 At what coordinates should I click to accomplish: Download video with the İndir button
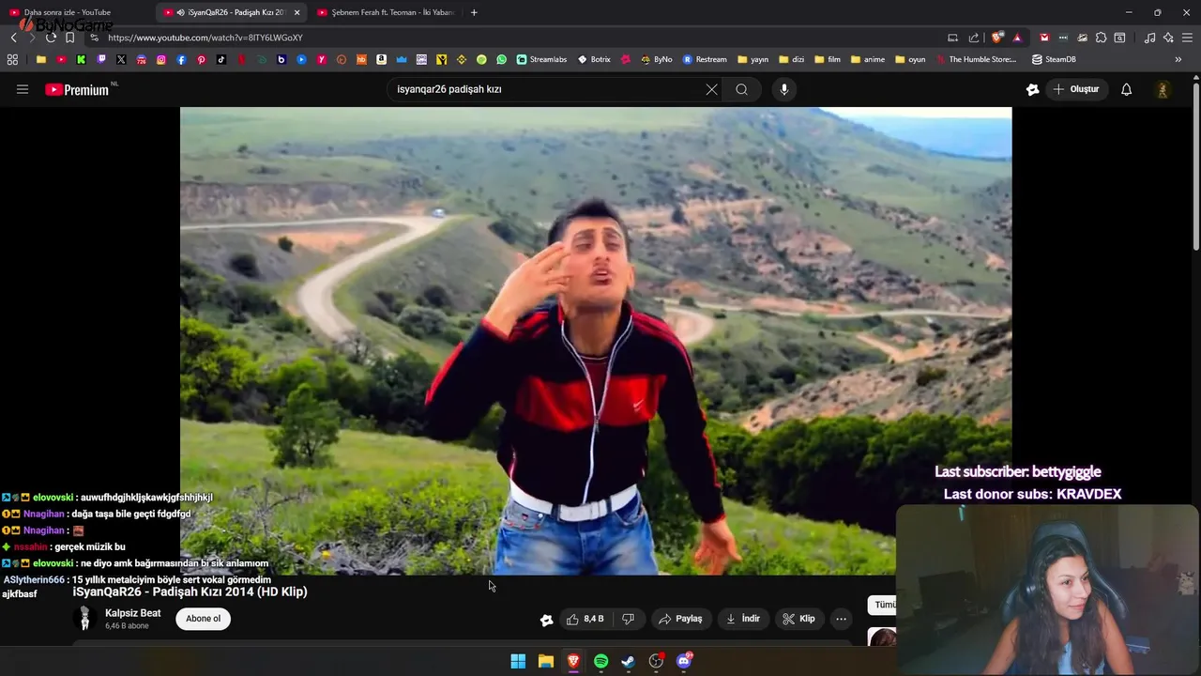coord(743,619)
